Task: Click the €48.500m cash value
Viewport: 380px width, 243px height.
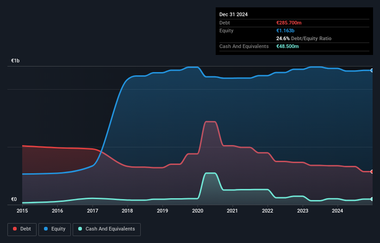Action: (x=287, y=46)
